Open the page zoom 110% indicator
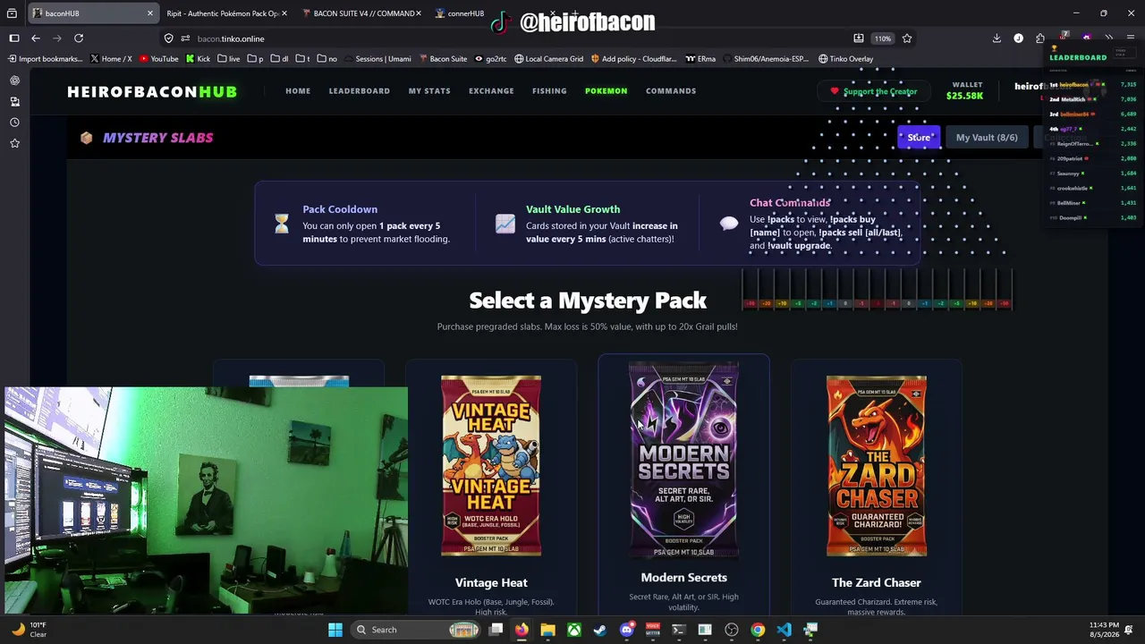This screenshot has height=644, width=1145. click(883, 38)
